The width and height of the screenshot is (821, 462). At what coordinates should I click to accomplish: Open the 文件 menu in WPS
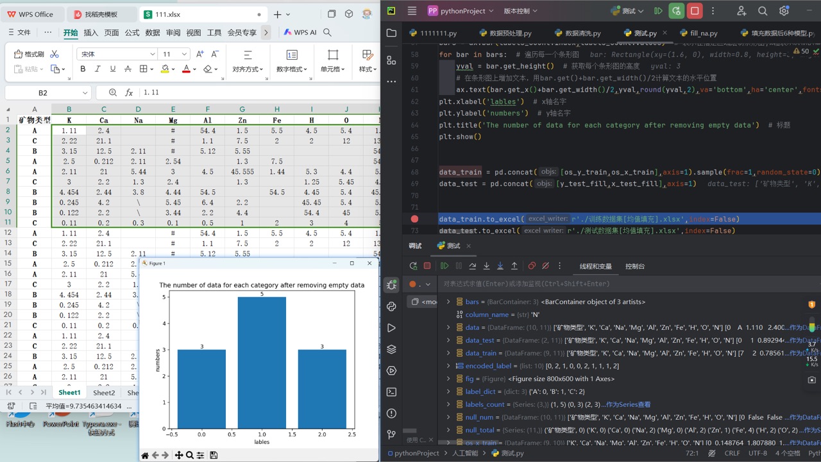(19, 33)
